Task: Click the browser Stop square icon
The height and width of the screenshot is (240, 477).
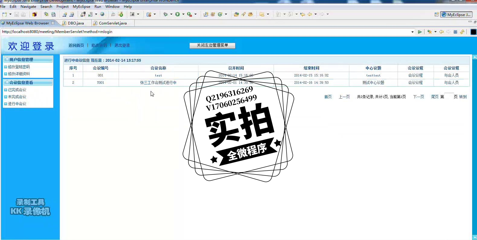Action: [455, 32]
